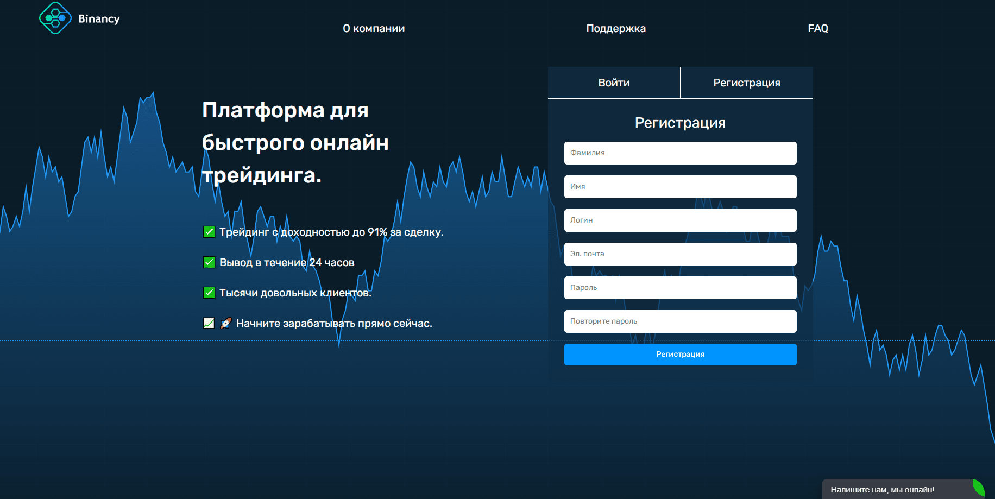Submit the form with blue 'Регистрация' button
This screenshot has height=499, width=995.
[680, 355]
